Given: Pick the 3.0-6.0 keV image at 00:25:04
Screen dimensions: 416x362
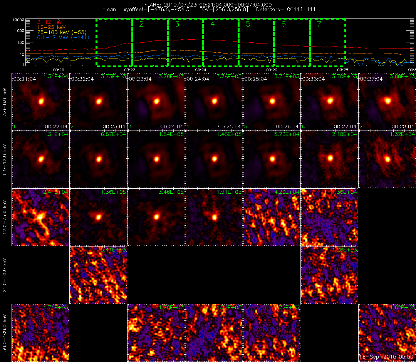Looking at the screenshot, I should coord(272,102).
